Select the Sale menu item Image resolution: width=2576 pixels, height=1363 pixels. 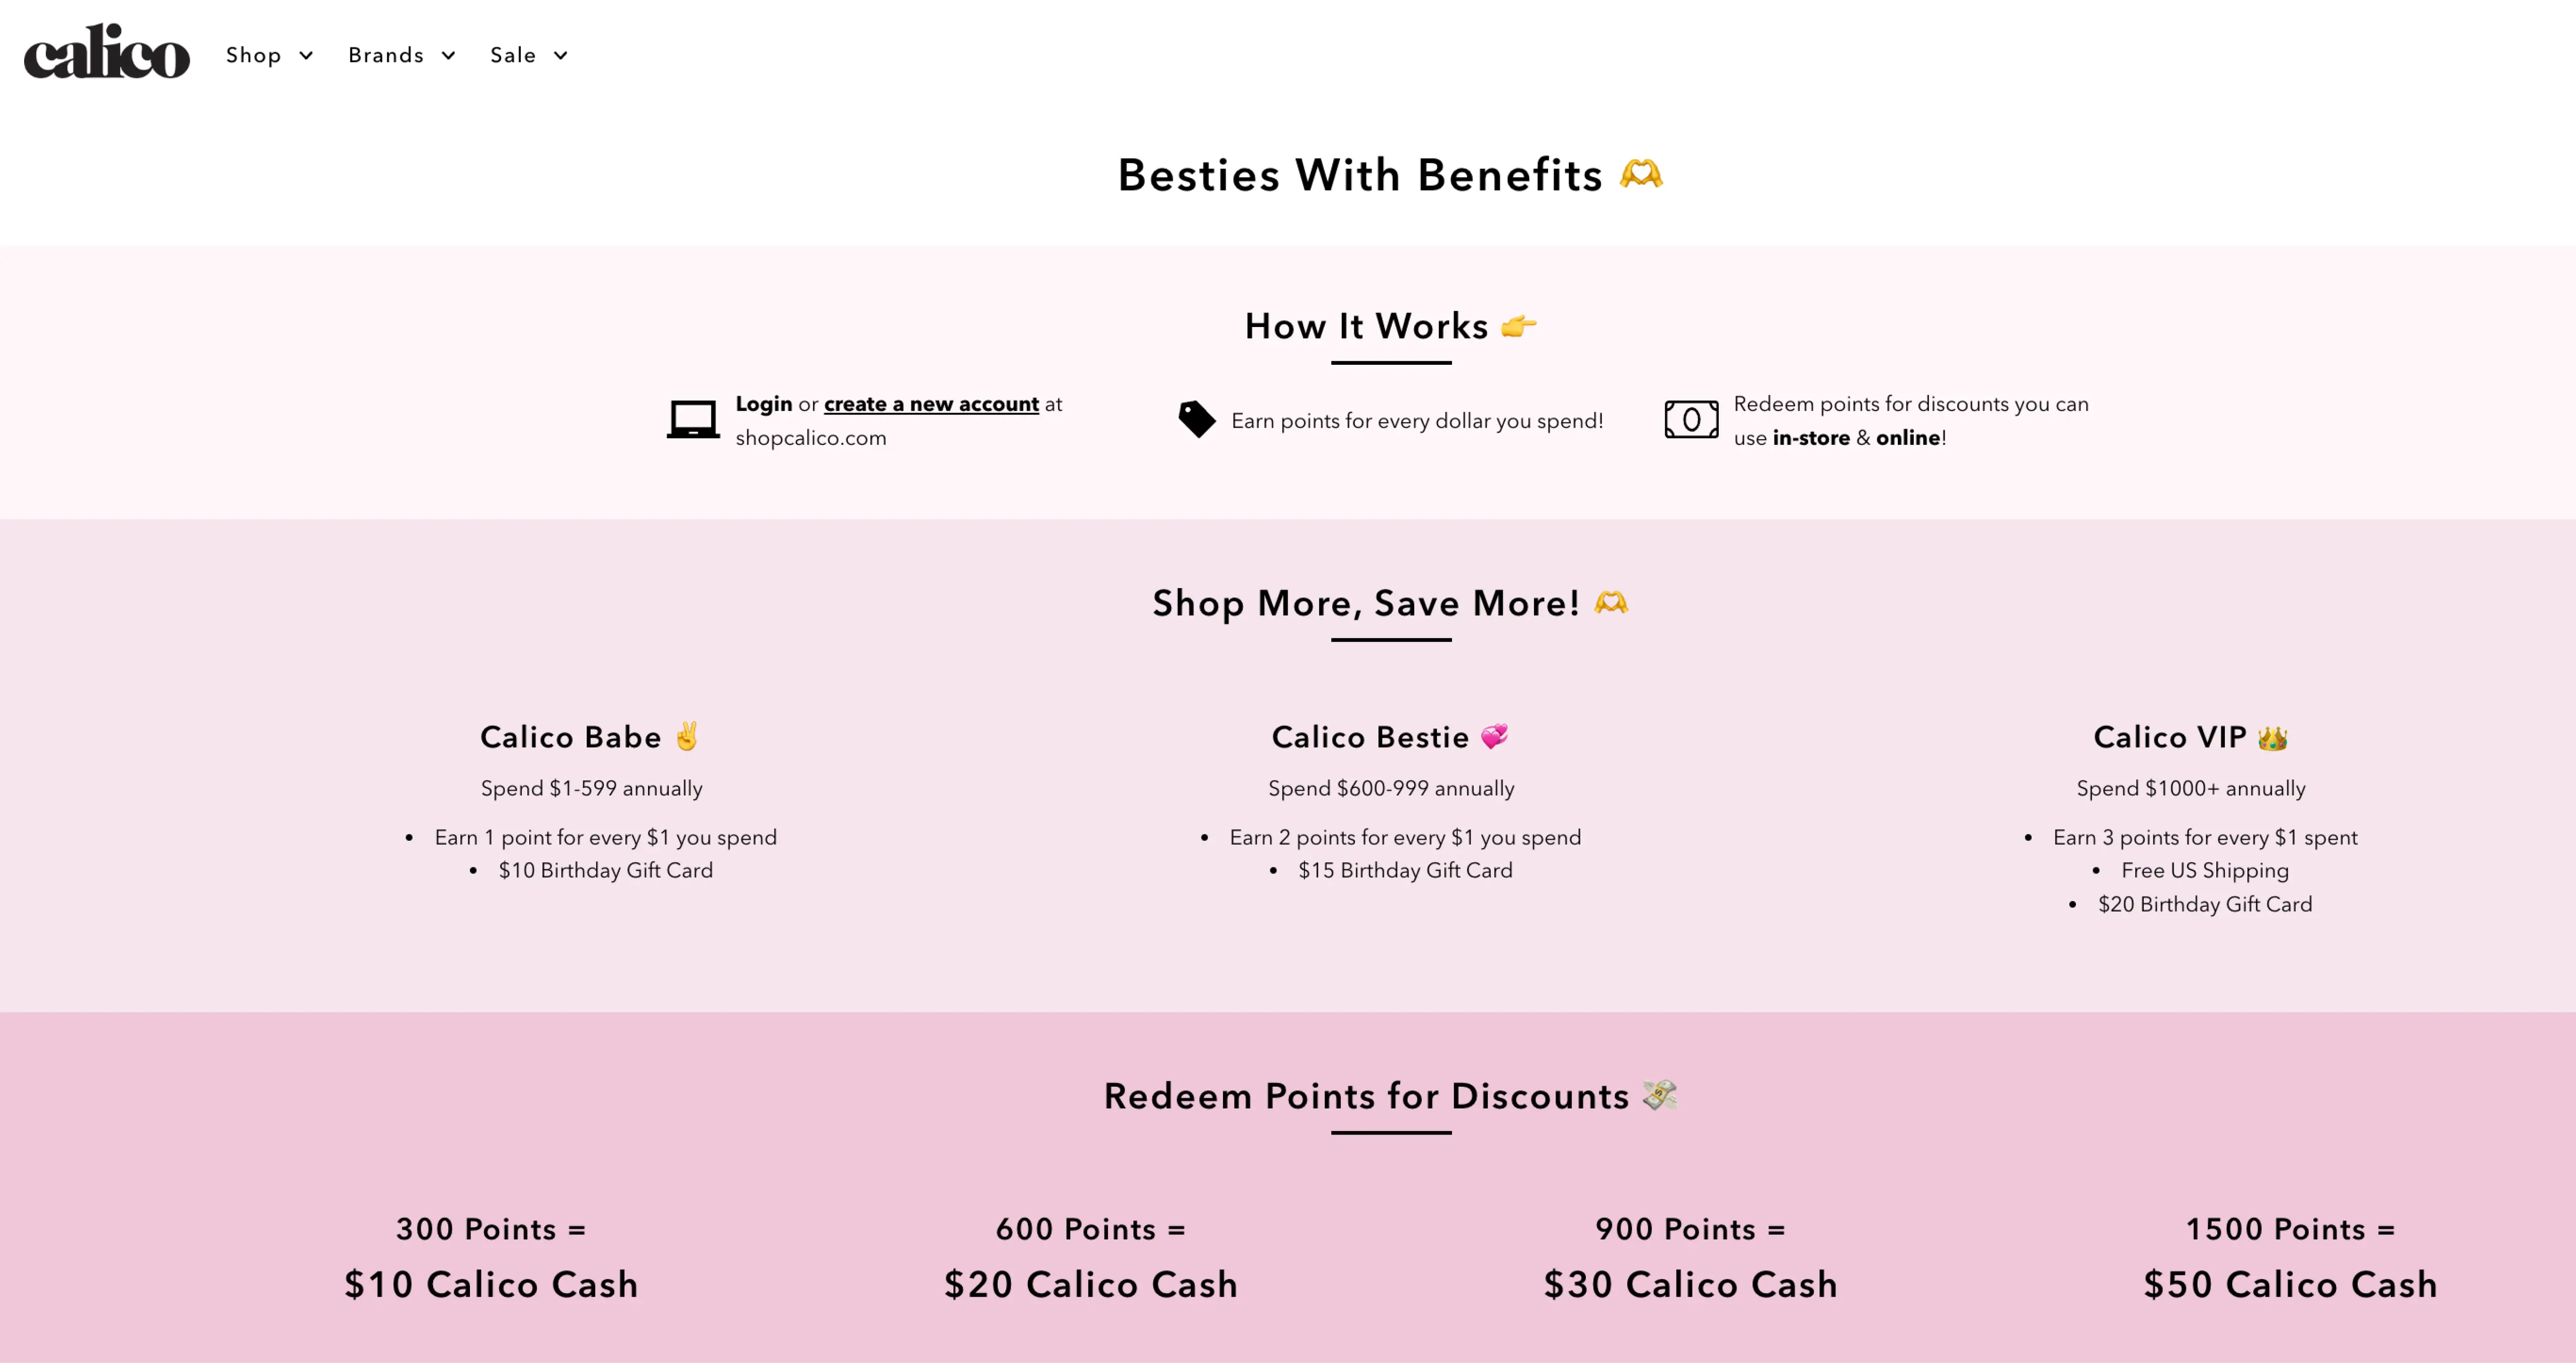pyautogui.click(x=513, y=55)
